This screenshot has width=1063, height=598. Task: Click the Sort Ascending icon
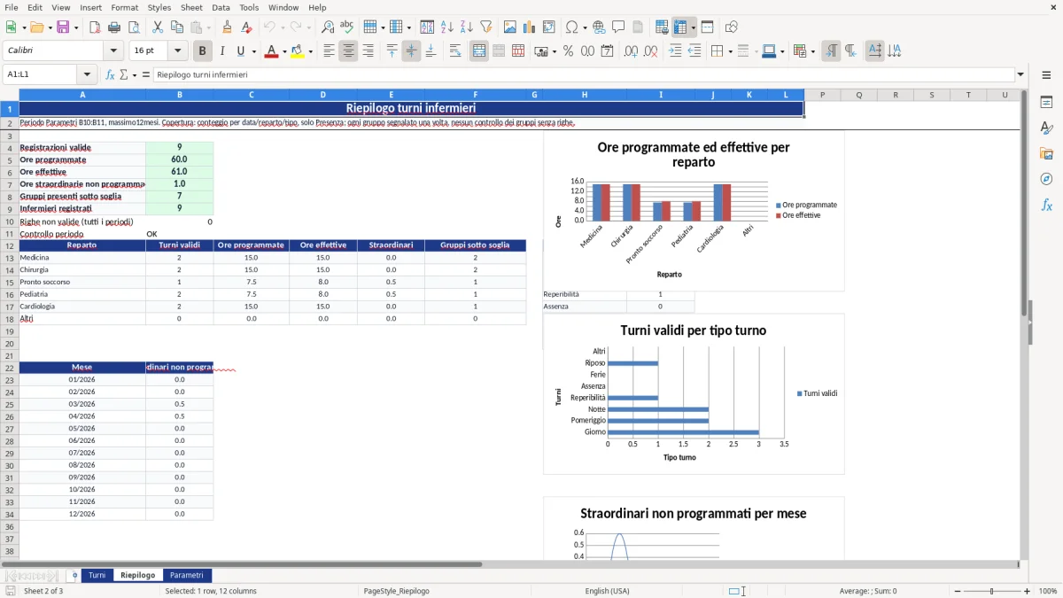[447, 27]
